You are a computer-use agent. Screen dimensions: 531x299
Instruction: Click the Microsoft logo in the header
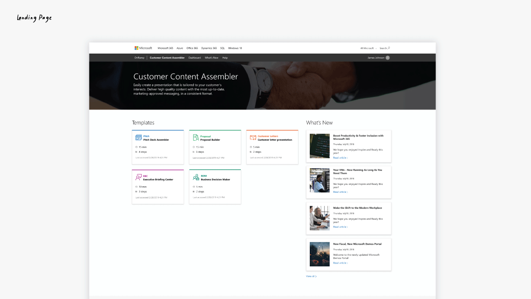[143, 48]
